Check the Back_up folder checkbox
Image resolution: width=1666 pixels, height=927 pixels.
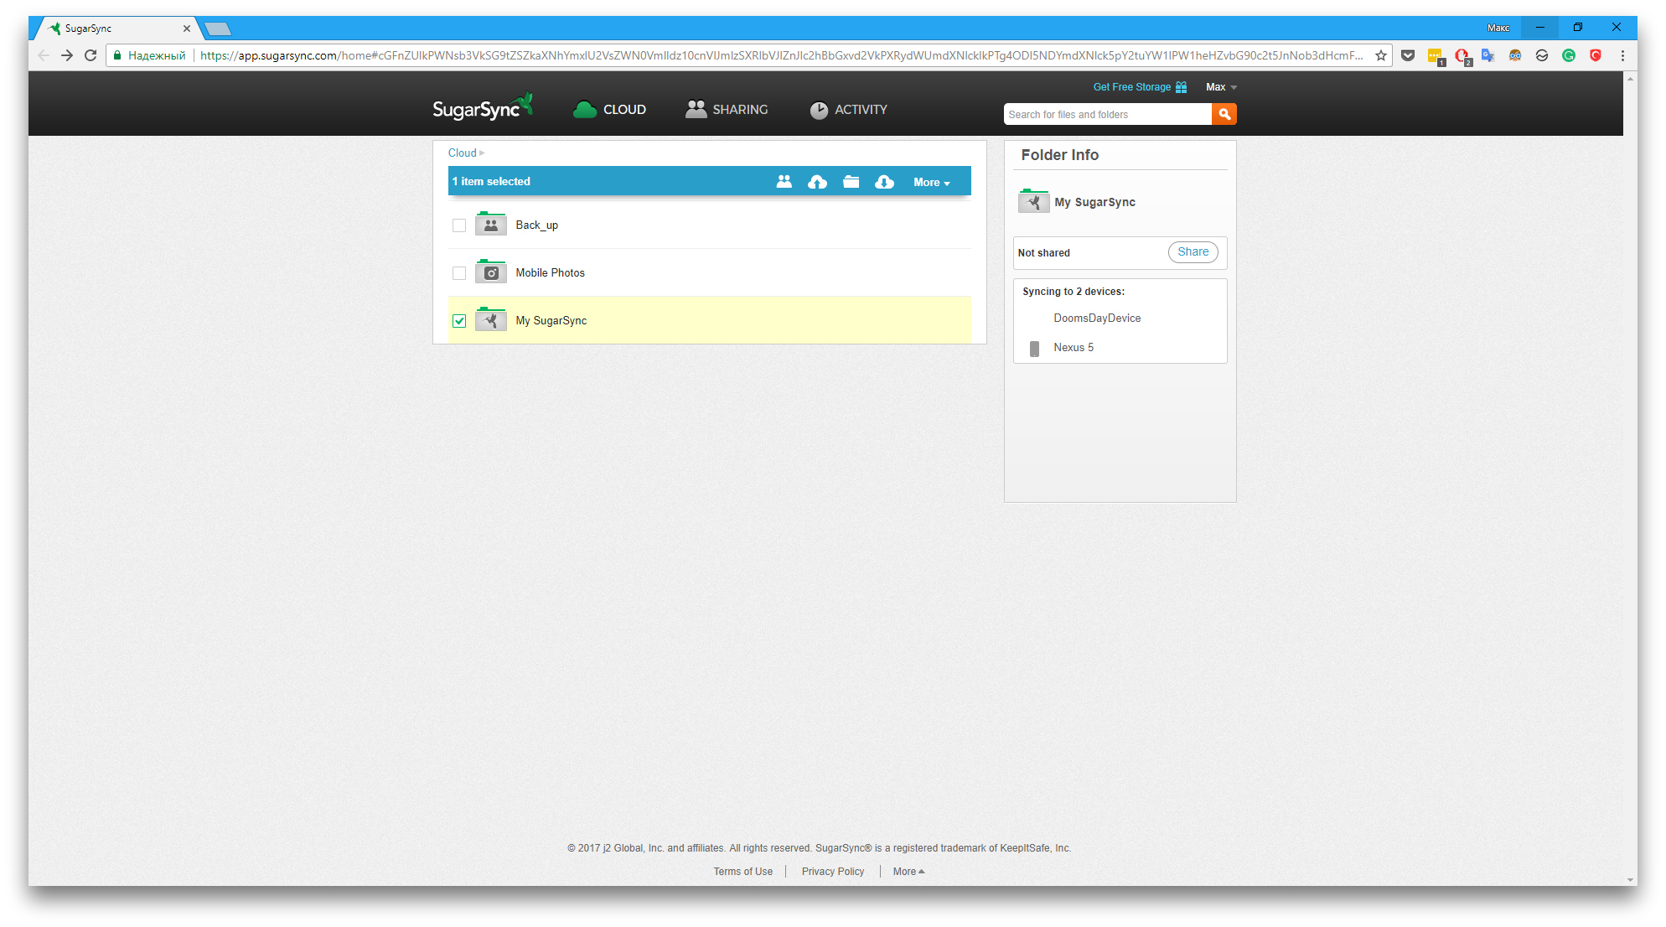(x=459, y=225)
